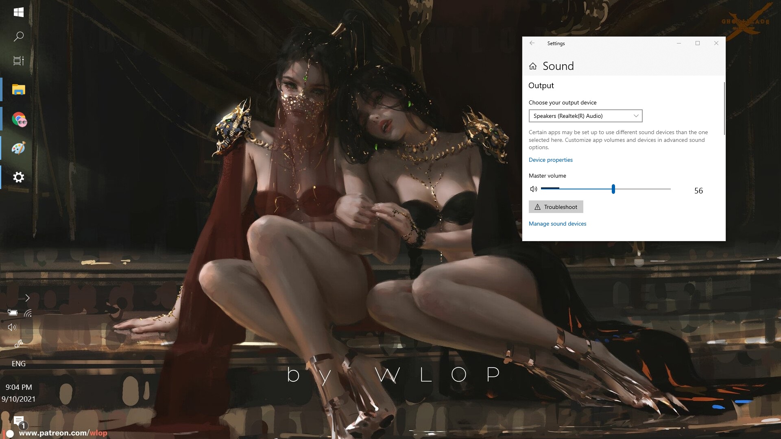Screen dimensions: 781x439
Task: Open the Manage sound devices link
Action: (557, 224)
